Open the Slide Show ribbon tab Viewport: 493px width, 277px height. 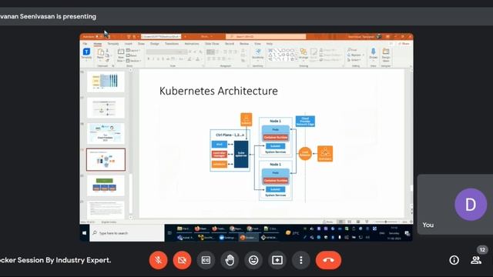212,44
